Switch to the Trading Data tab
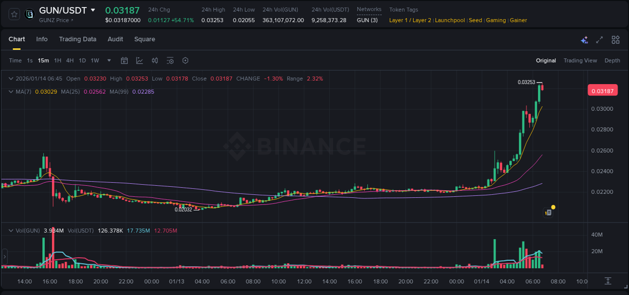The width and height of the screenshot is (629, 295). [77, 39]
